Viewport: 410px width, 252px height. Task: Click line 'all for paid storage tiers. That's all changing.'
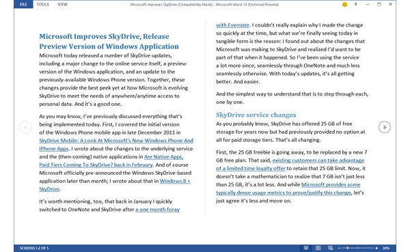click(x=269, y=140)
